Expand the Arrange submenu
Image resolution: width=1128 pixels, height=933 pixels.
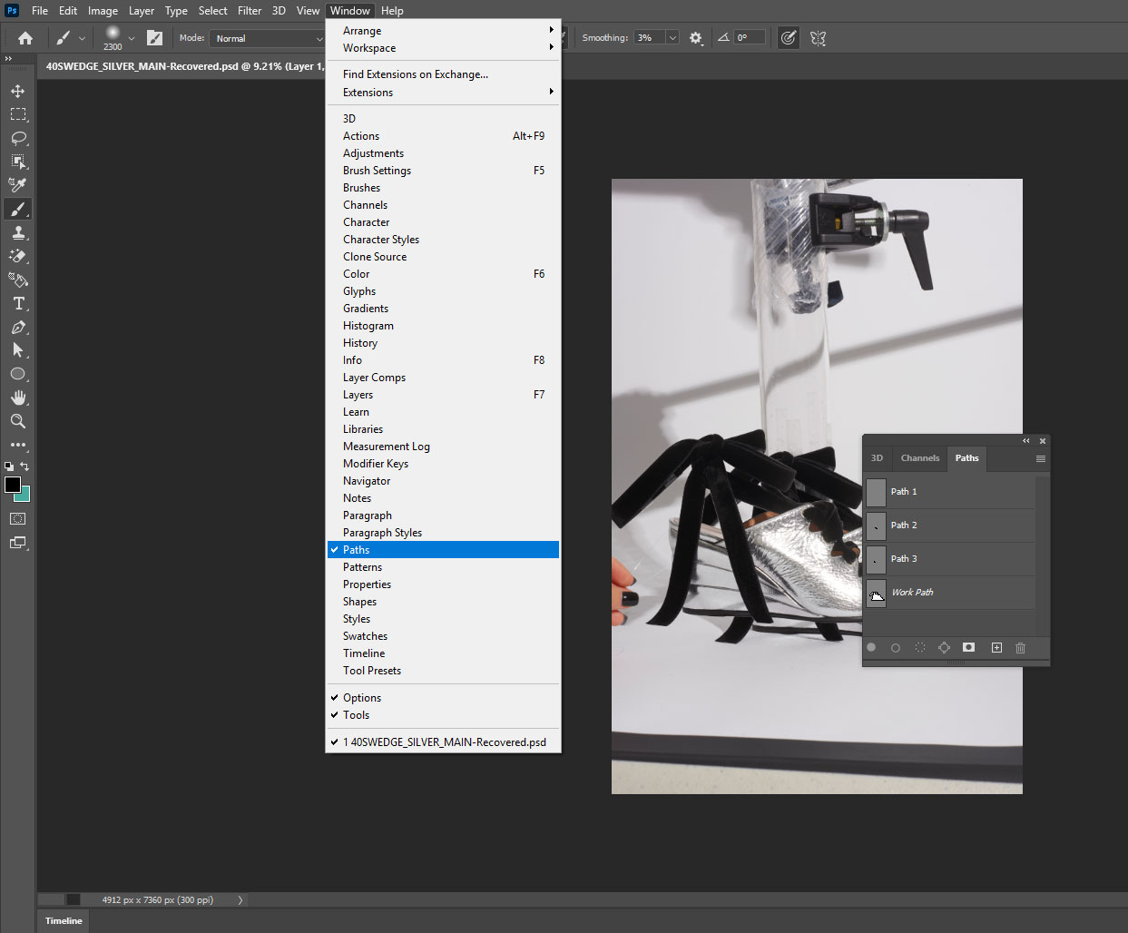tap(361, 31)
